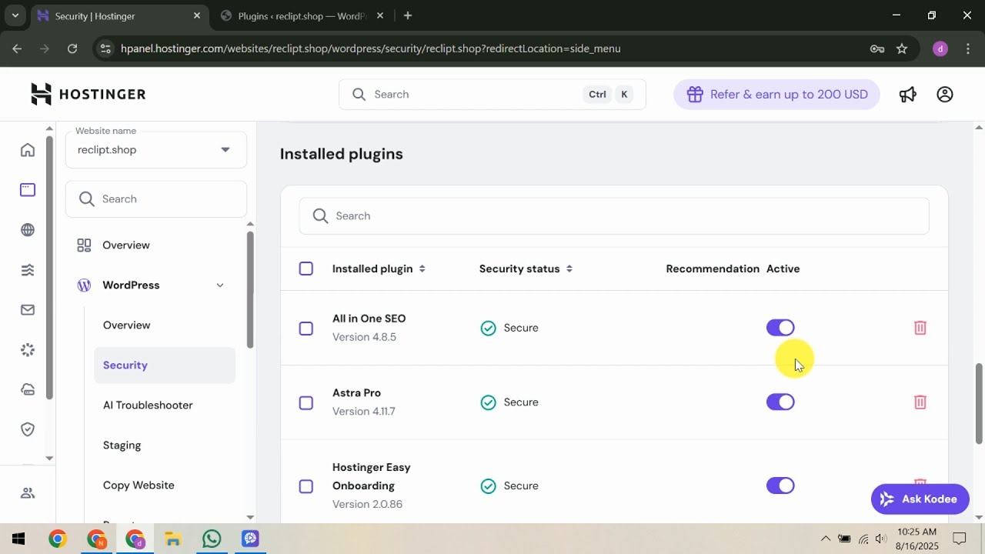The width and height of the screenshot is (985, 554).
Task: Open the Domains globe icon
Action: 28,229
